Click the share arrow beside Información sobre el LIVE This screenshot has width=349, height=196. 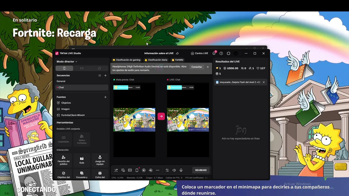pyautogui.click(x=177, y=53)
